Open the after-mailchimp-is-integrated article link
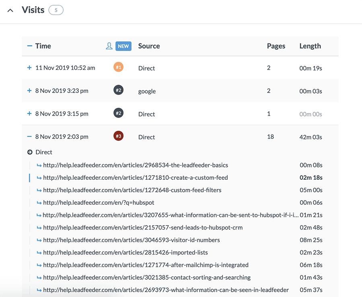Viewport: 362px width, 297px height. (x=146, y=265)
